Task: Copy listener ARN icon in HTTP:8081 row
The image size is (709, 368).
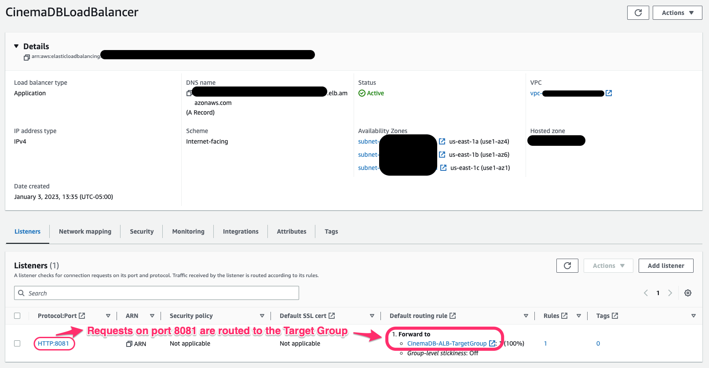Action: [129, 344]
